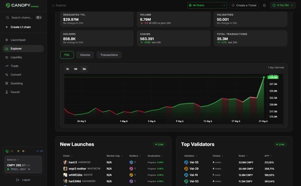Click the Search chains input field
301x186 pixels.
23,17
